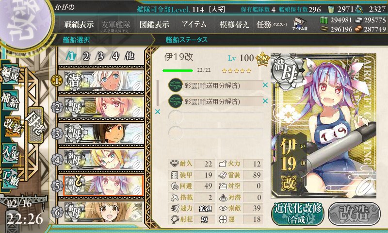Click the 改造 remodel button
The width and height of the screenshot is (388, 233).
pos(354,214)
